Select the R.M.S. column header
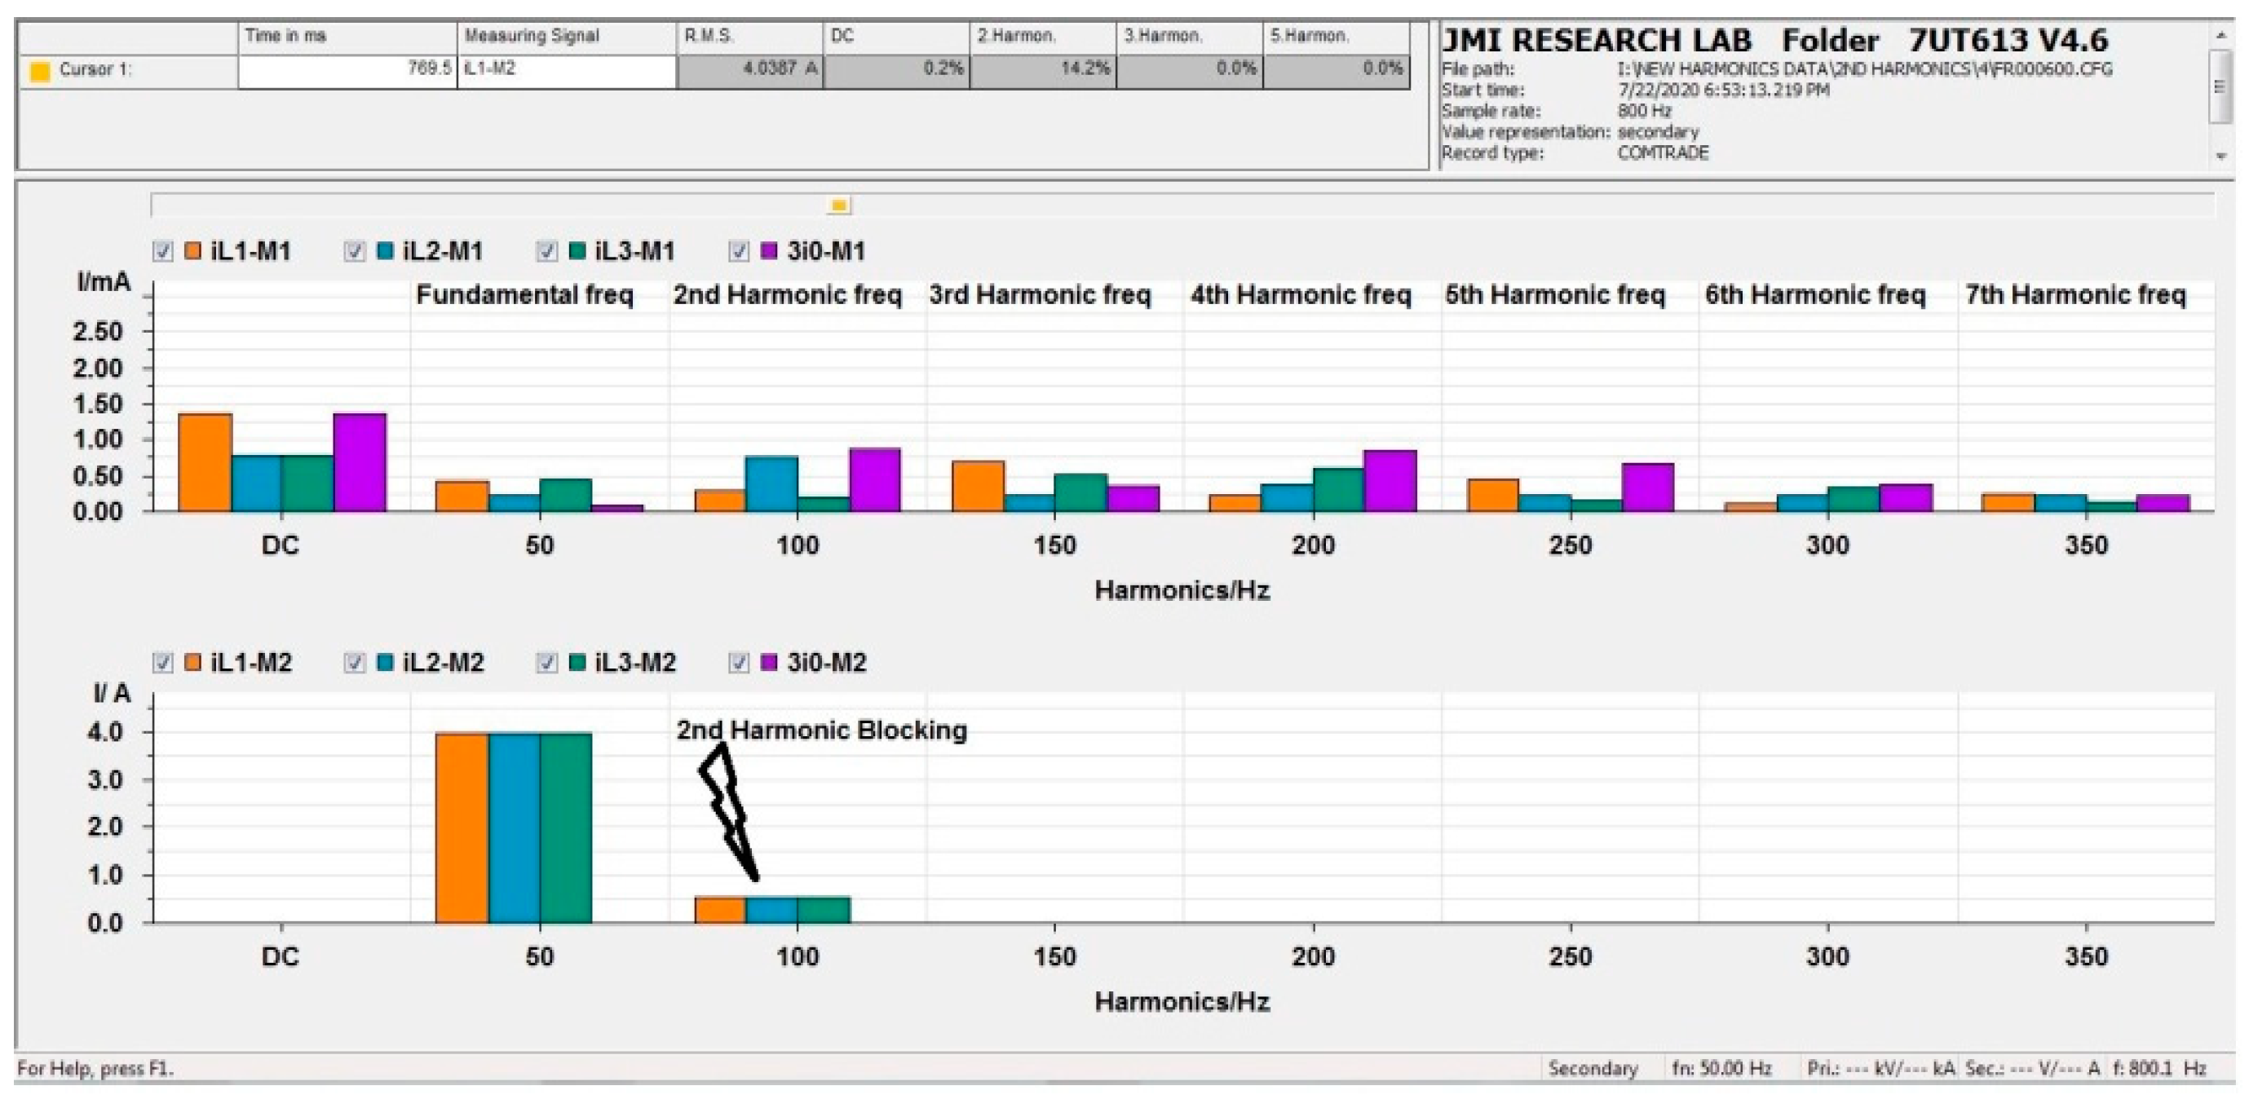The height and width of the screenshot is (1099, 2249). point(749,37)
